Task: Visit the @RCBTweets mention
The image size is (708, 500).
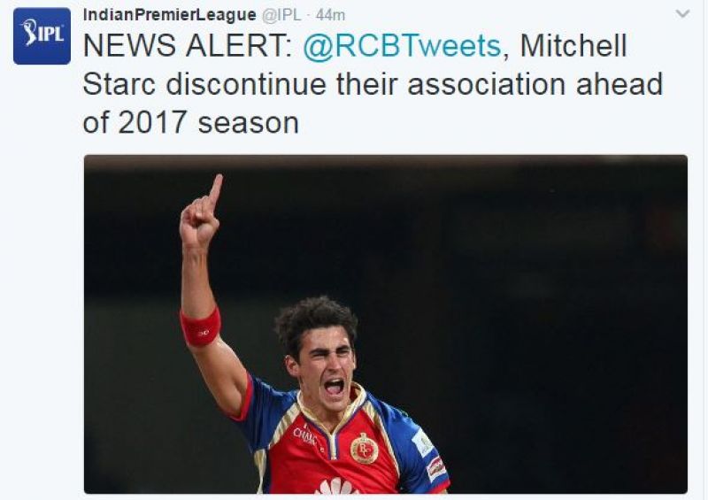Action: coord(402,46)
